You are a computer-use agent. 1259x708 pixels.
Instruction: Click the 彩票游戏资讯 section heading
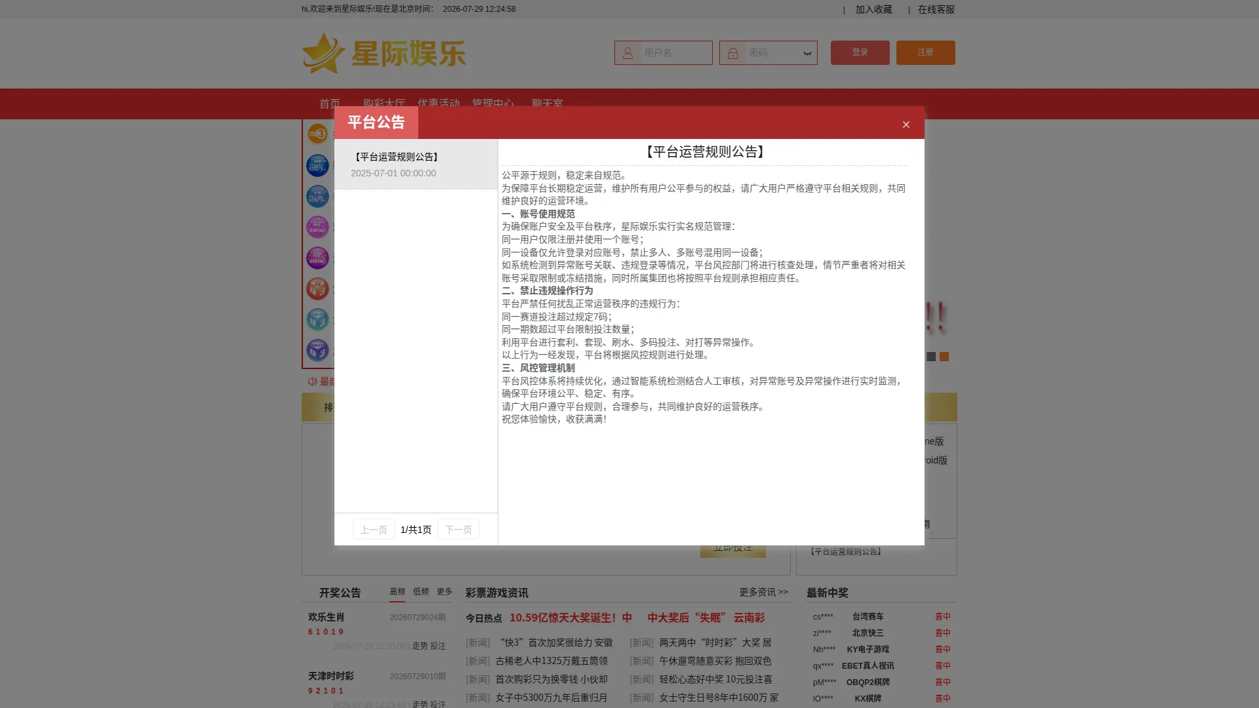click(x=497, y=593)
